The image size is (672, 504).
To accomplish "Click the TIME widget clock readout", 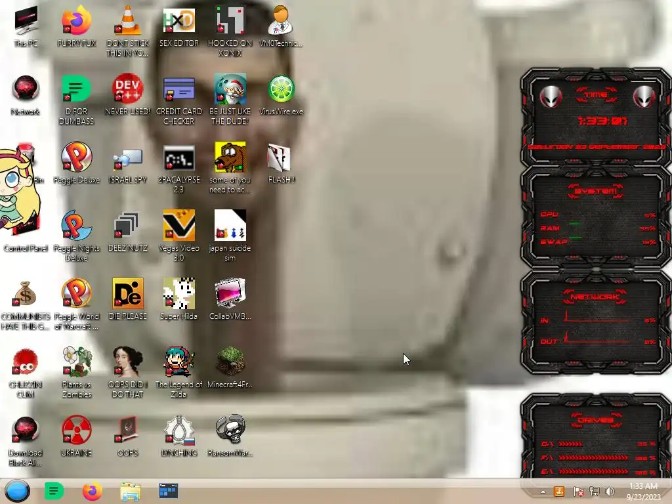I will point(602,121).
